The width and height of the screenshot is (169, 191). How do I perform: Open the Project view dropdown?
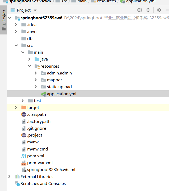coord(35,10)
